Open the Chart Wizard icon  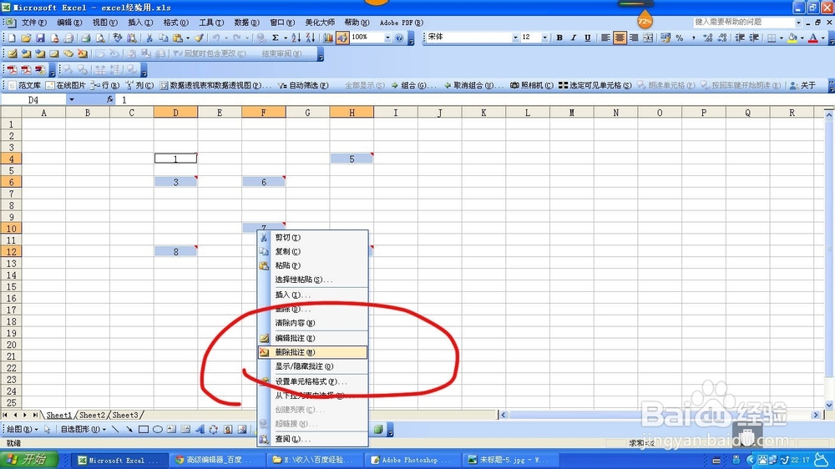coord(328,38)
